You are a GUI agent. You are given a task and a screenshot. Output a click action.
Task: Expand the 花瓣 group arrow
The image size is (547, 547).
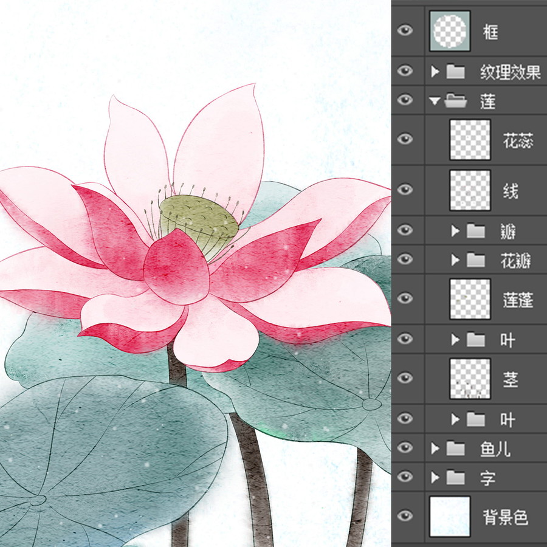[x=455, y=260]
